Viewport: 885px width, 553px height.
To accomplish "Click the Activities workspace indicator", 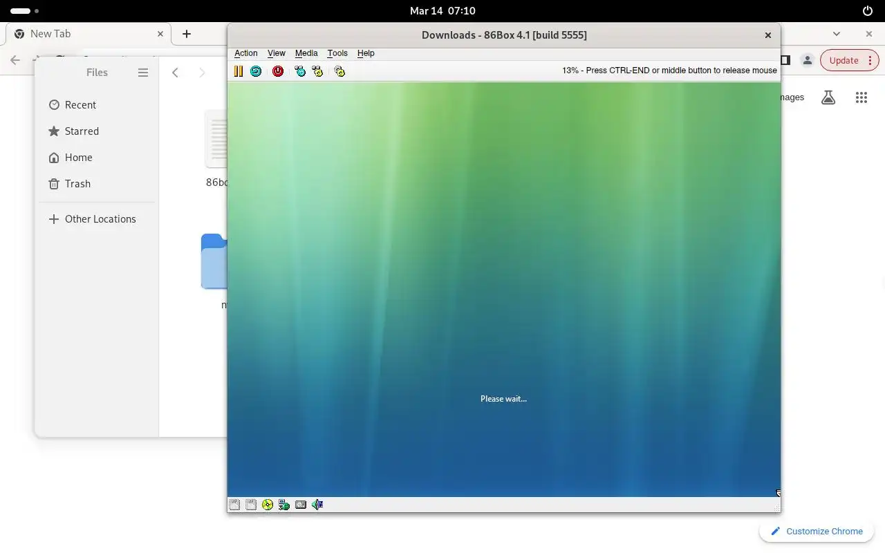I will (24, 11).
